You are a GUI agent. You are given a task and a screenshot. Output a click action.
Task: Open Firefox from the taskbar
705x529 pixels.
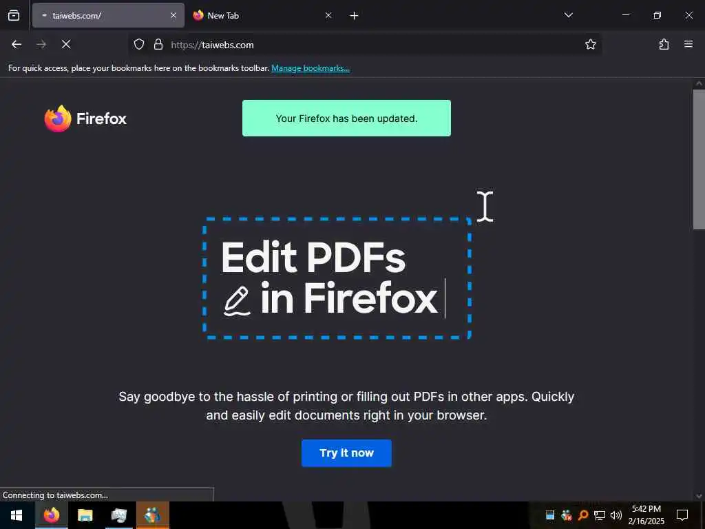tap(52, 515)
